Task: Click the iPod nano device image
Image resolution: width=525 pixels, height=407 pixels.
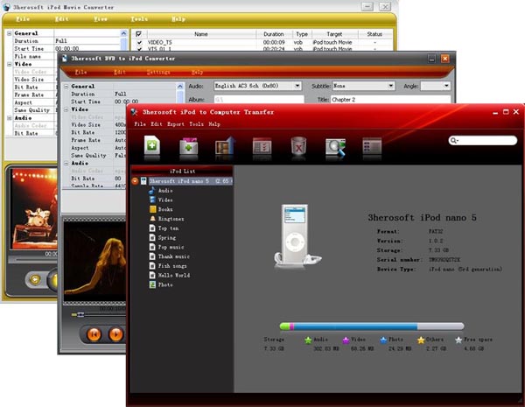Action: [x=297, y=235]
